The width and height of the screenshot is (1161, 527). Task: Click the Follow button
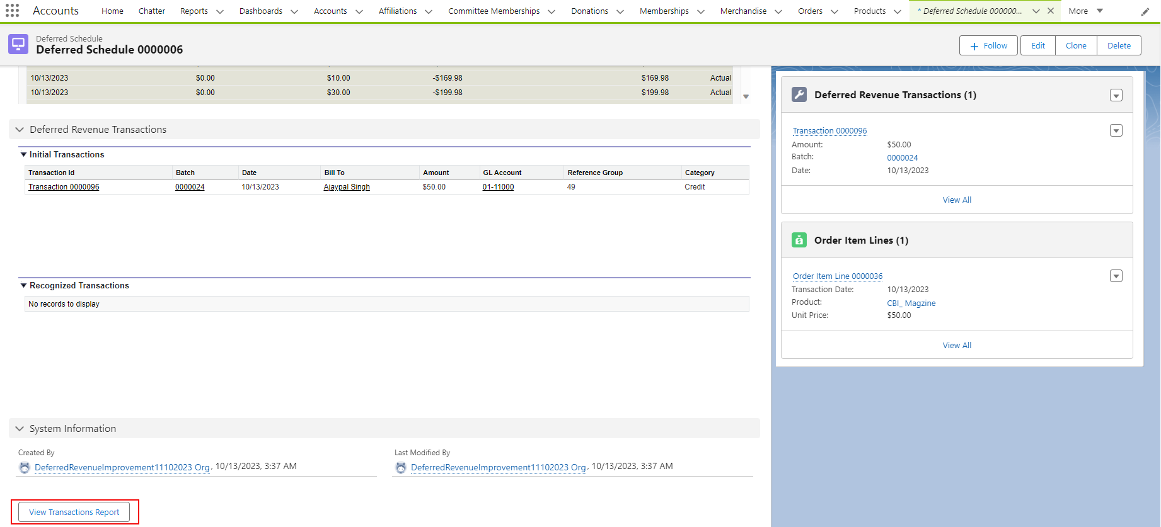(x=988, y=45)
